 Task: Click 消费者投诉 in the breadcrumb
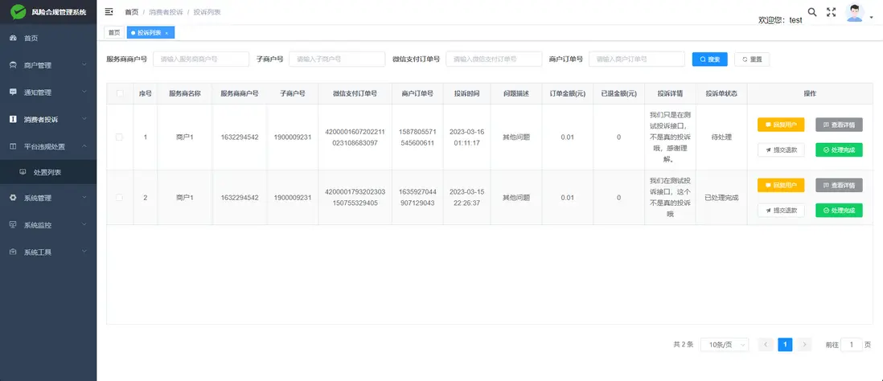pos(166,12)
